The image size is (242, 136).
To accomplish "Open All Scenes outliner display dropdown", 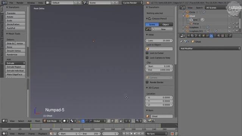I will point(216,8).
